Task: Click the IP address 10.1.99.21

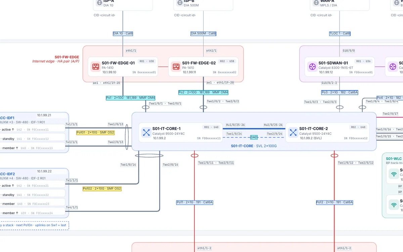Action: pyautogui.click(x=44, y=115)
